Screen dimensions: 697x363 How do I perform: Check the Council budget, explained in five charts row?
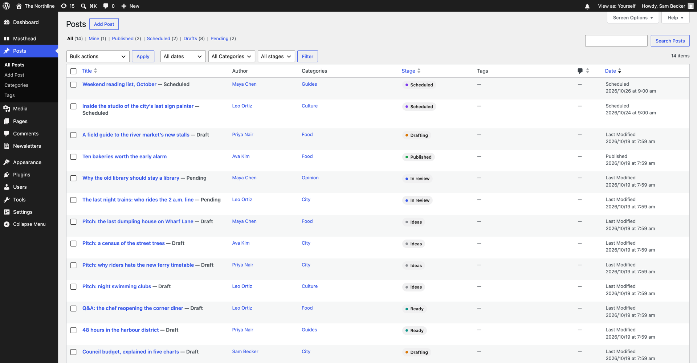(x=73, y=352)
